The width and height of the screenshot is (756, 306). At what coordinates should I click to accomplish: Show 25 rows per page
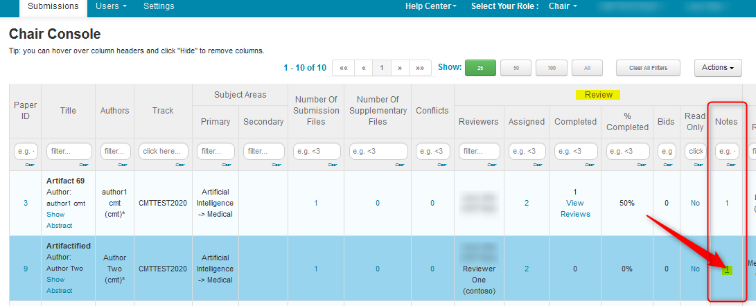pos(480,68)
